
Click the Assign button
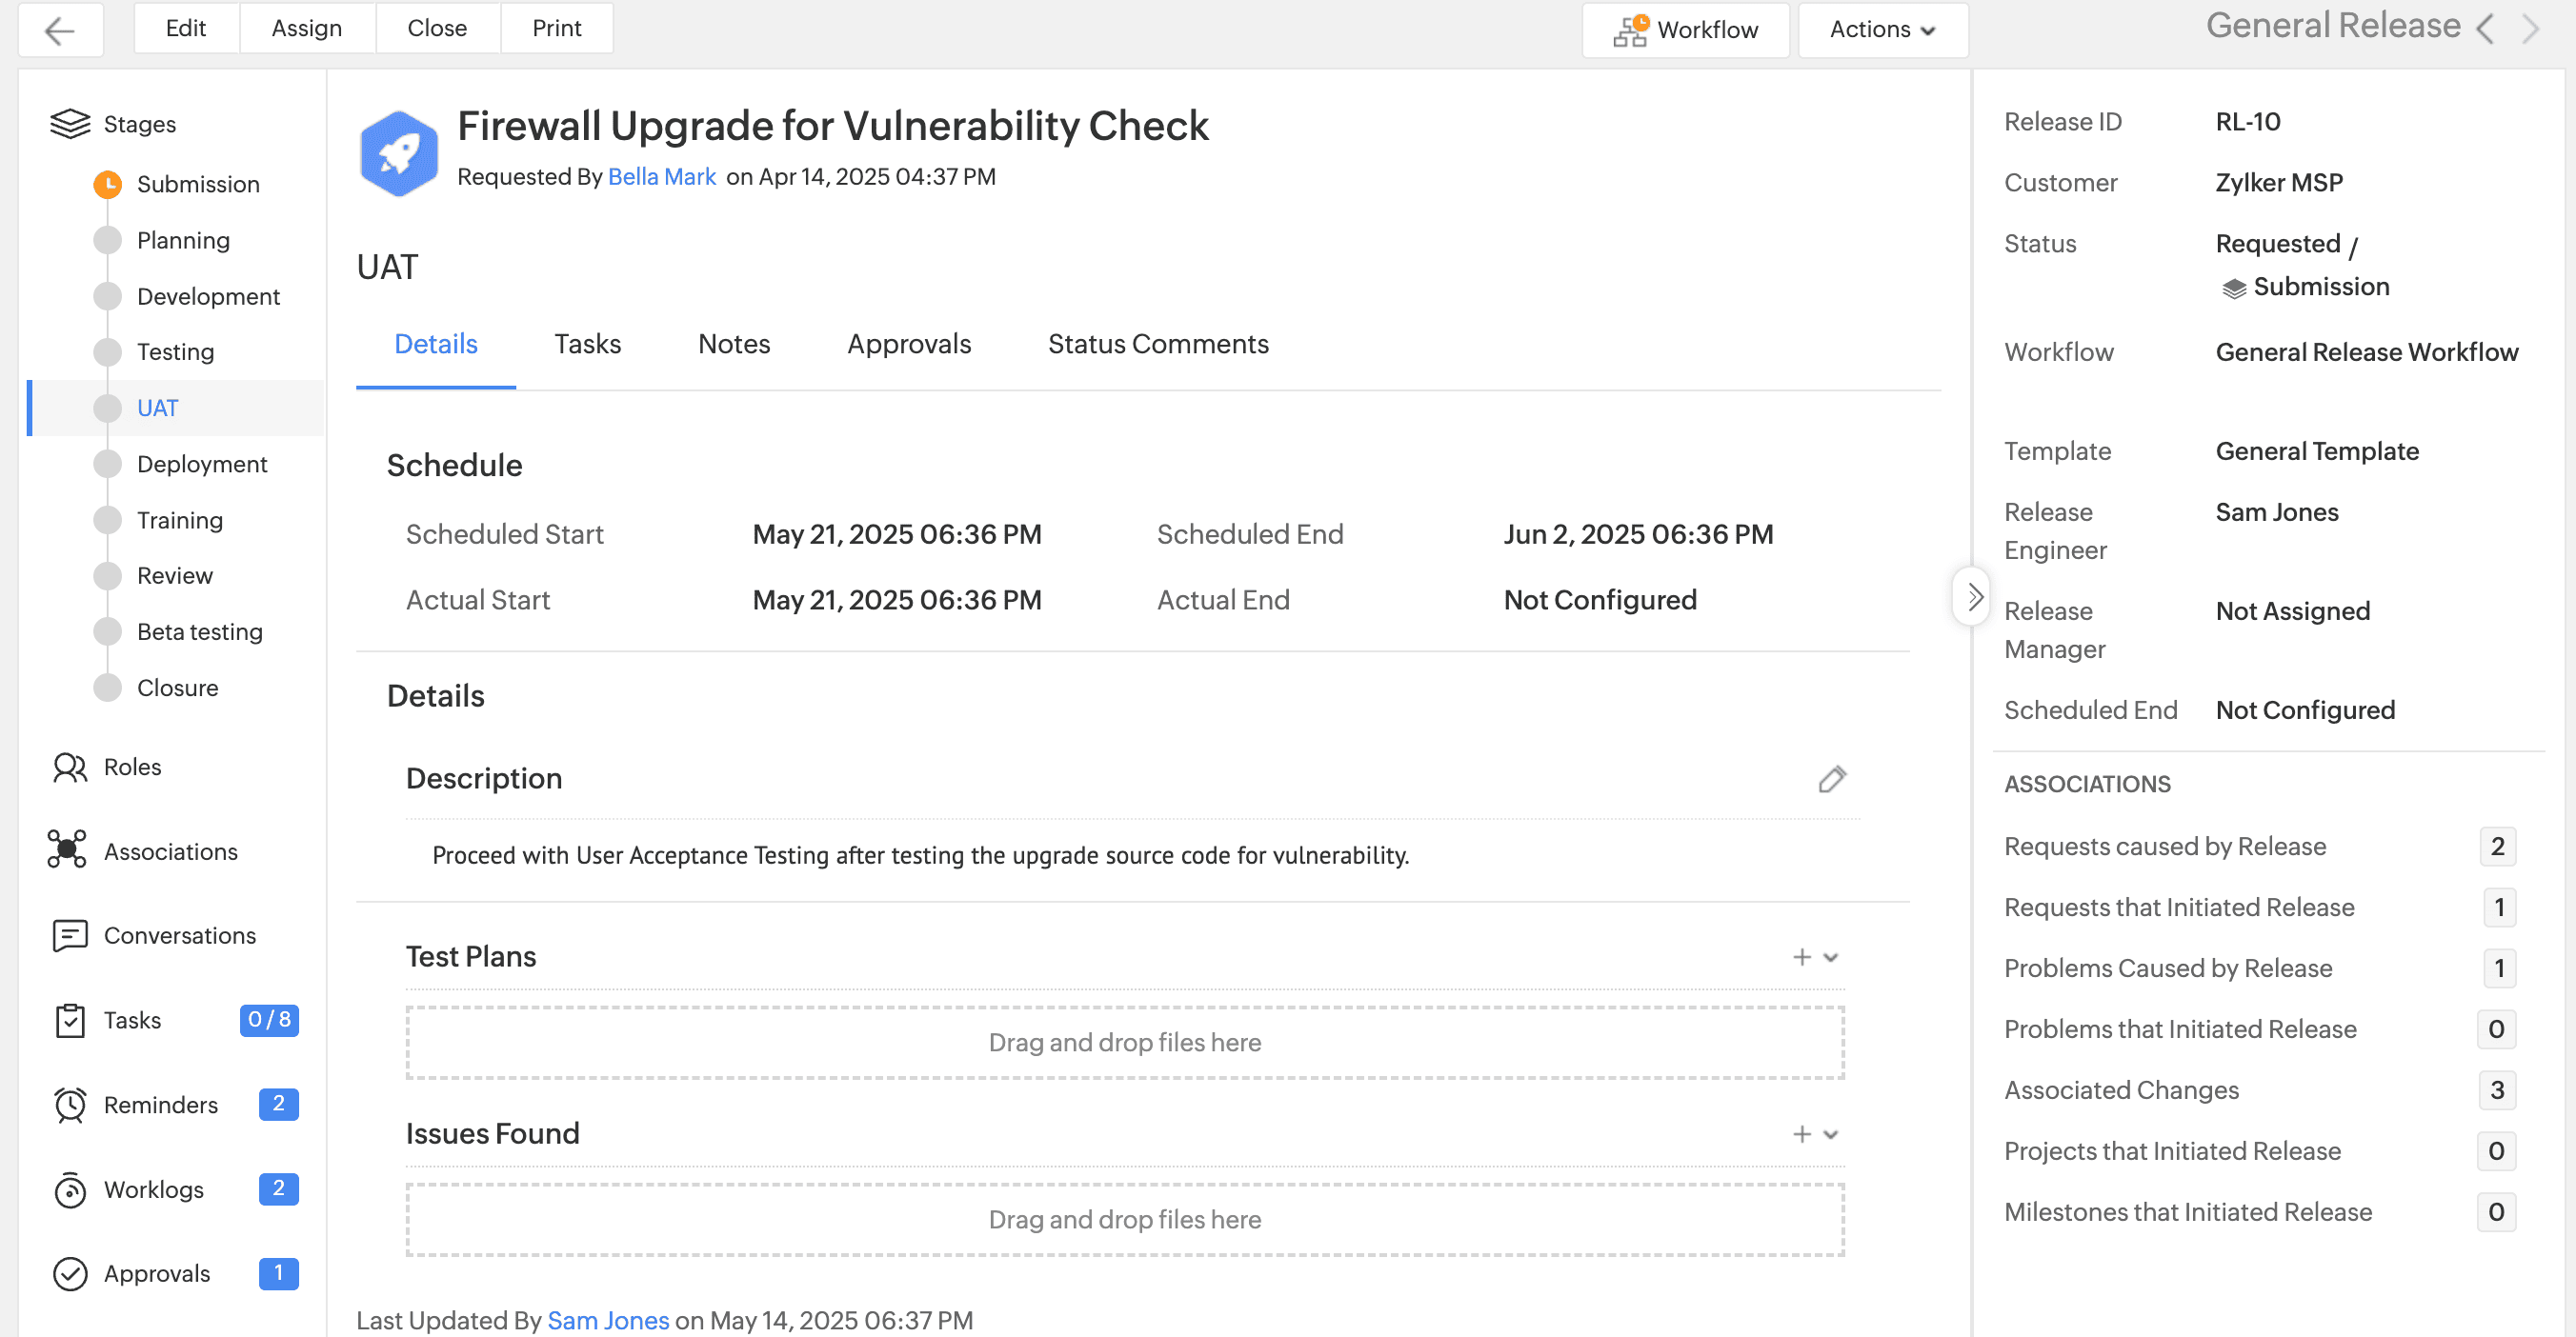[306, 28]
